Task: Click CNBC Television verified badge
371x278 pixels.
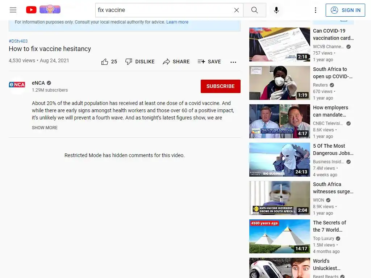Action: pos(349,123)
